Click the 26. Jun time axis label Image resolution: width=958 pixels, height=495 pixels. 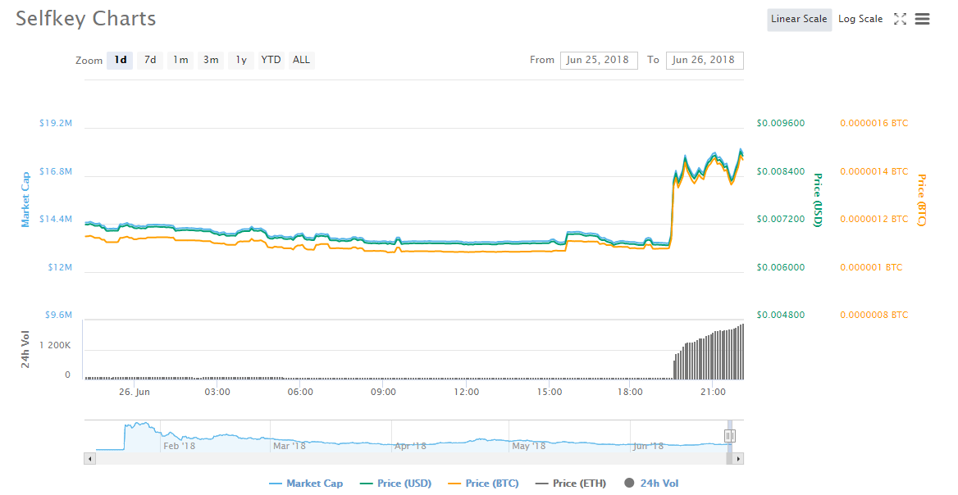pyautogui.click(x=135, y=392)
